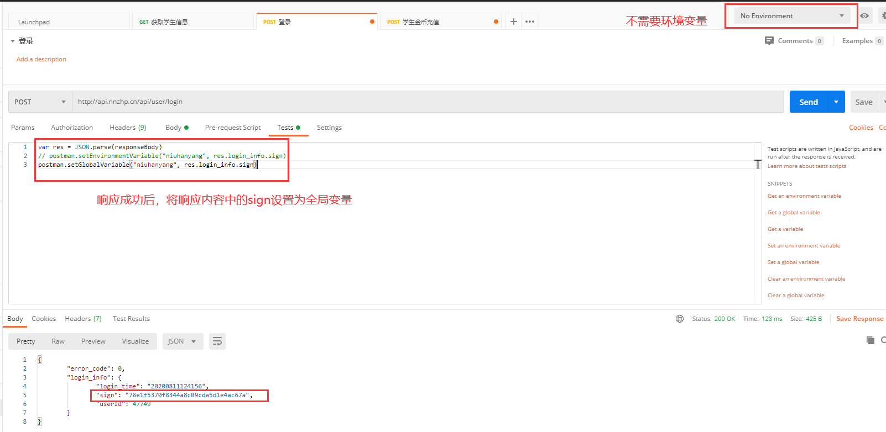Click the globe network info icon

pyautogui.click(x=680, y=319)
